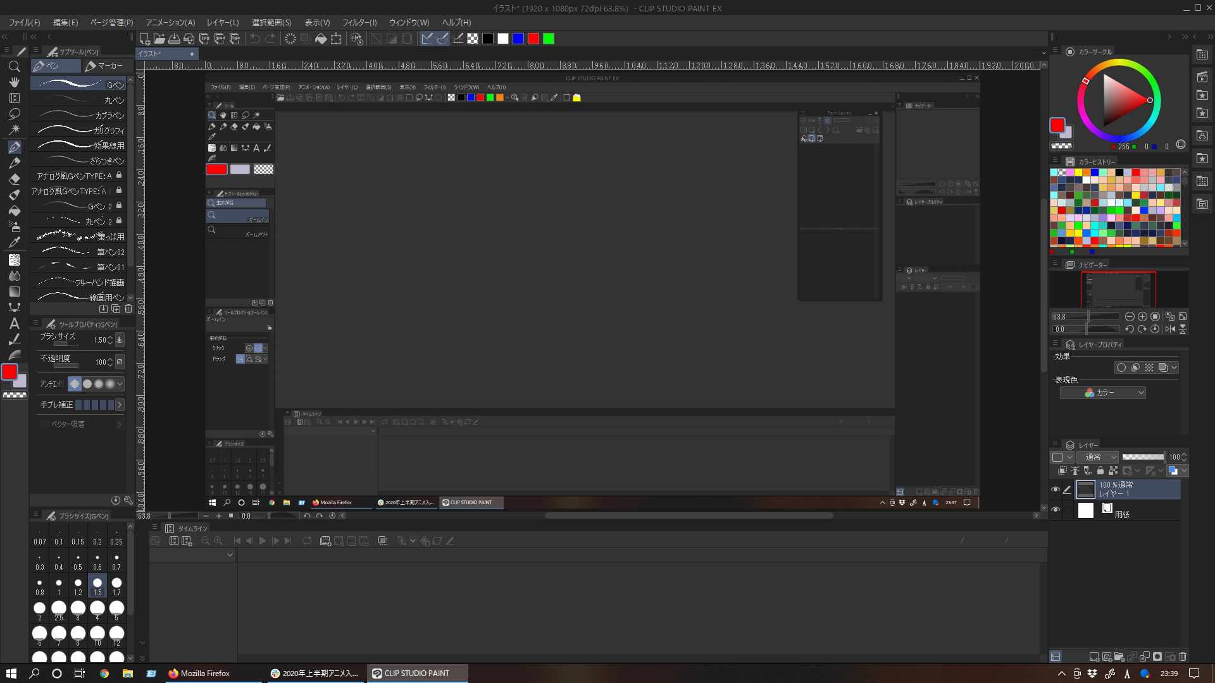Click the New document icon in command bar

tap(144, 39)
